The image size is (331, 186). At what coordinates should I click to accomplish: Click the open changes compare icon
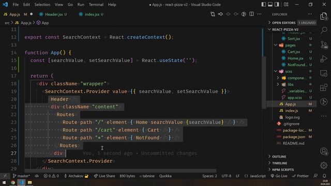tap(213, 14)
